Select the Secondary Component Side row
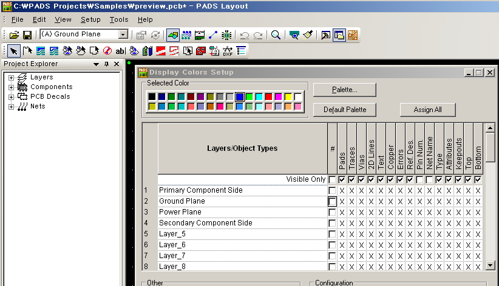Viewport: 499px width, 286px height. [242, 223]
